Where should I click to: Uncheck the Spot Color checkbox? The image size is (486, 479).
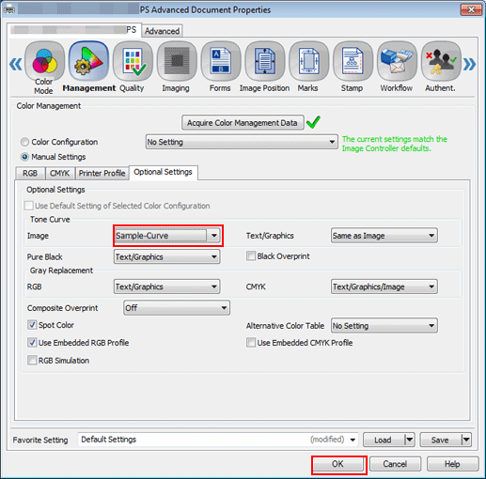(32, 325)
